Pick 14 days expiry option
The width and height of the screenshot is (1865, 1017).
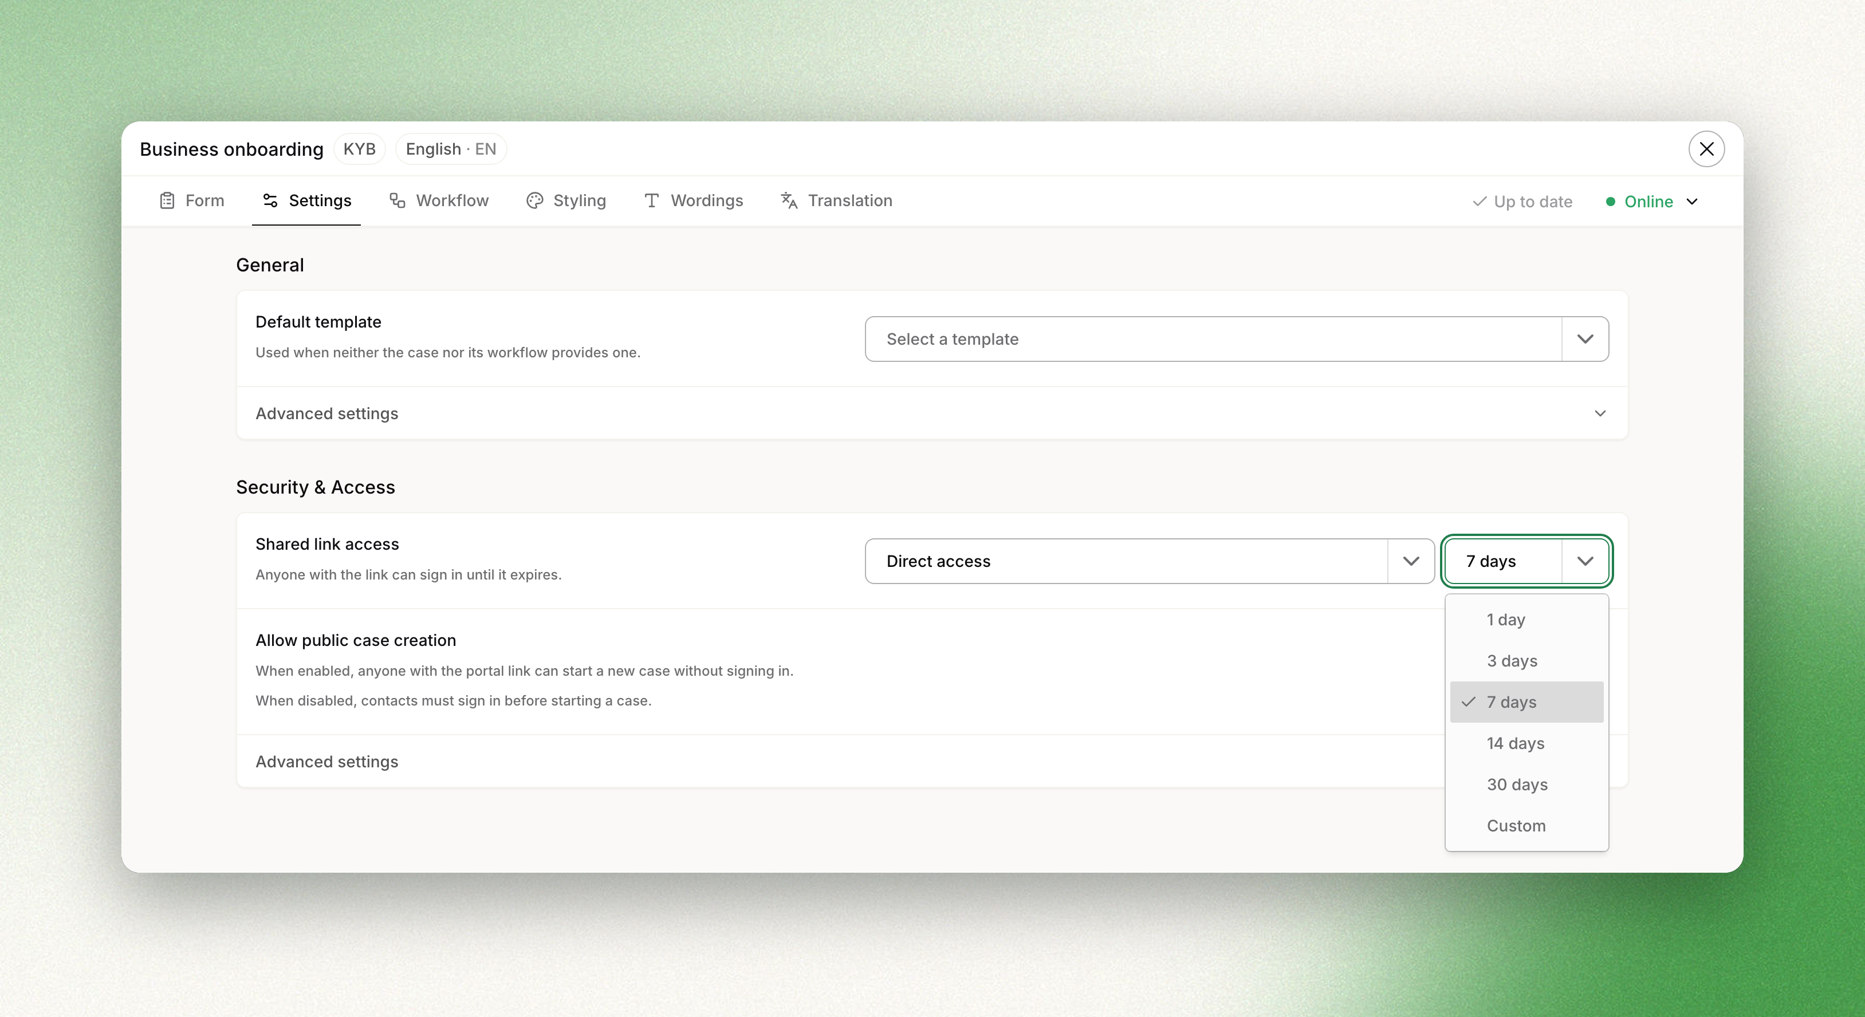tap(1527, 743)
